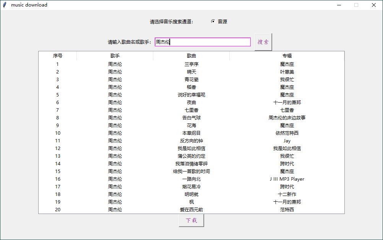
Task: Click the 搜索 search button
Action: coord(263,42)
